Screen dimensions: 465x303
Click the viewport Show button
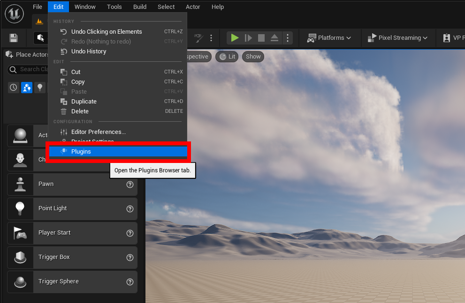pyautogui.click(x=253, y=57)
